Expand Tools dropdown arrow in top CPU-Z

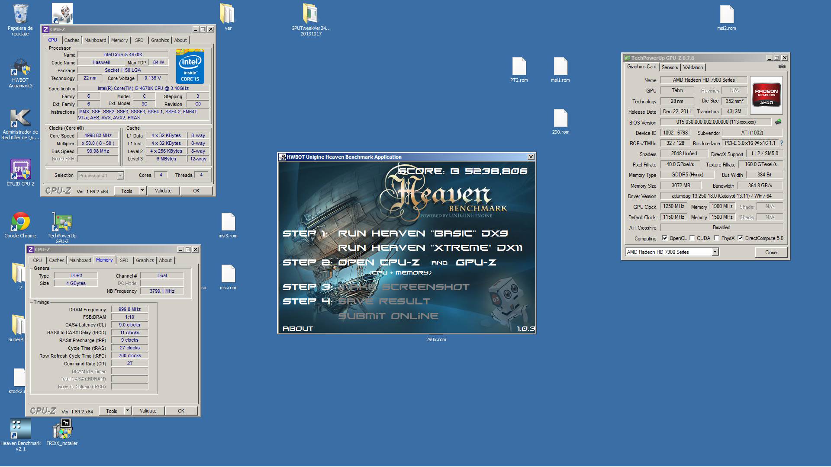point(142,191)
